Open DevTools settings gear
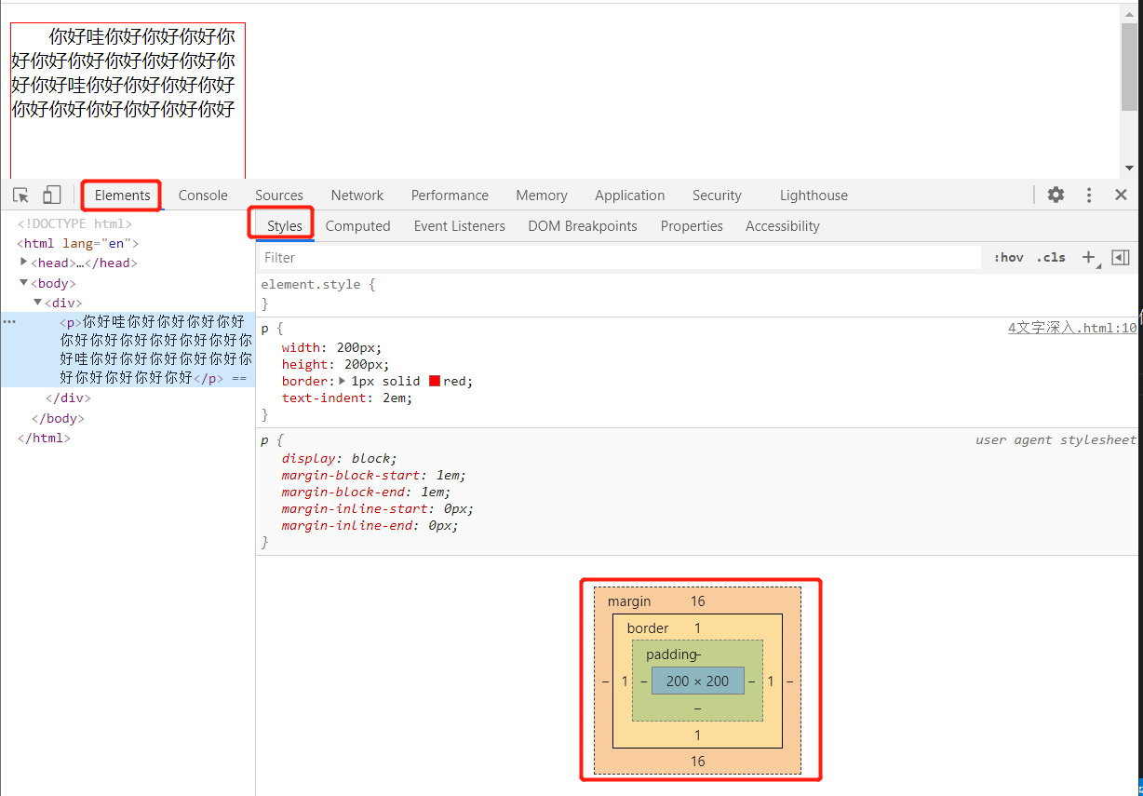 1056,195
